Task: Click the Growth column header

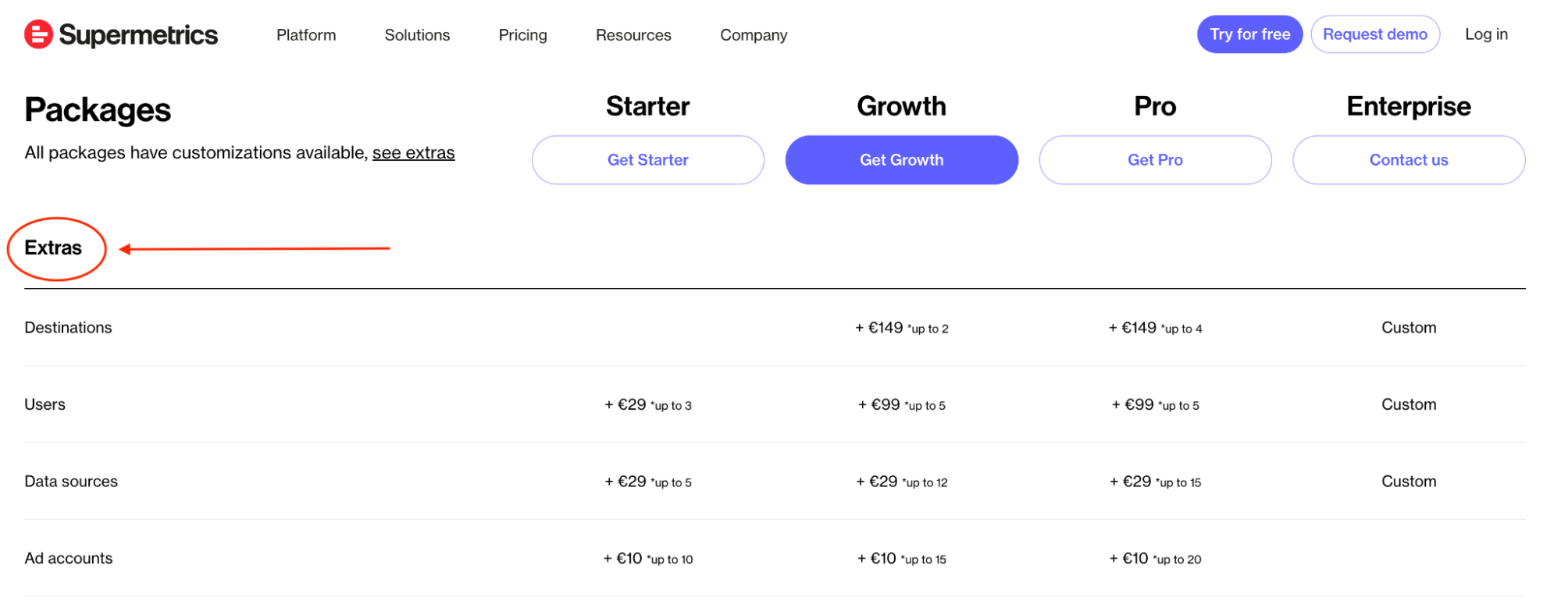Action: [901, 105]
